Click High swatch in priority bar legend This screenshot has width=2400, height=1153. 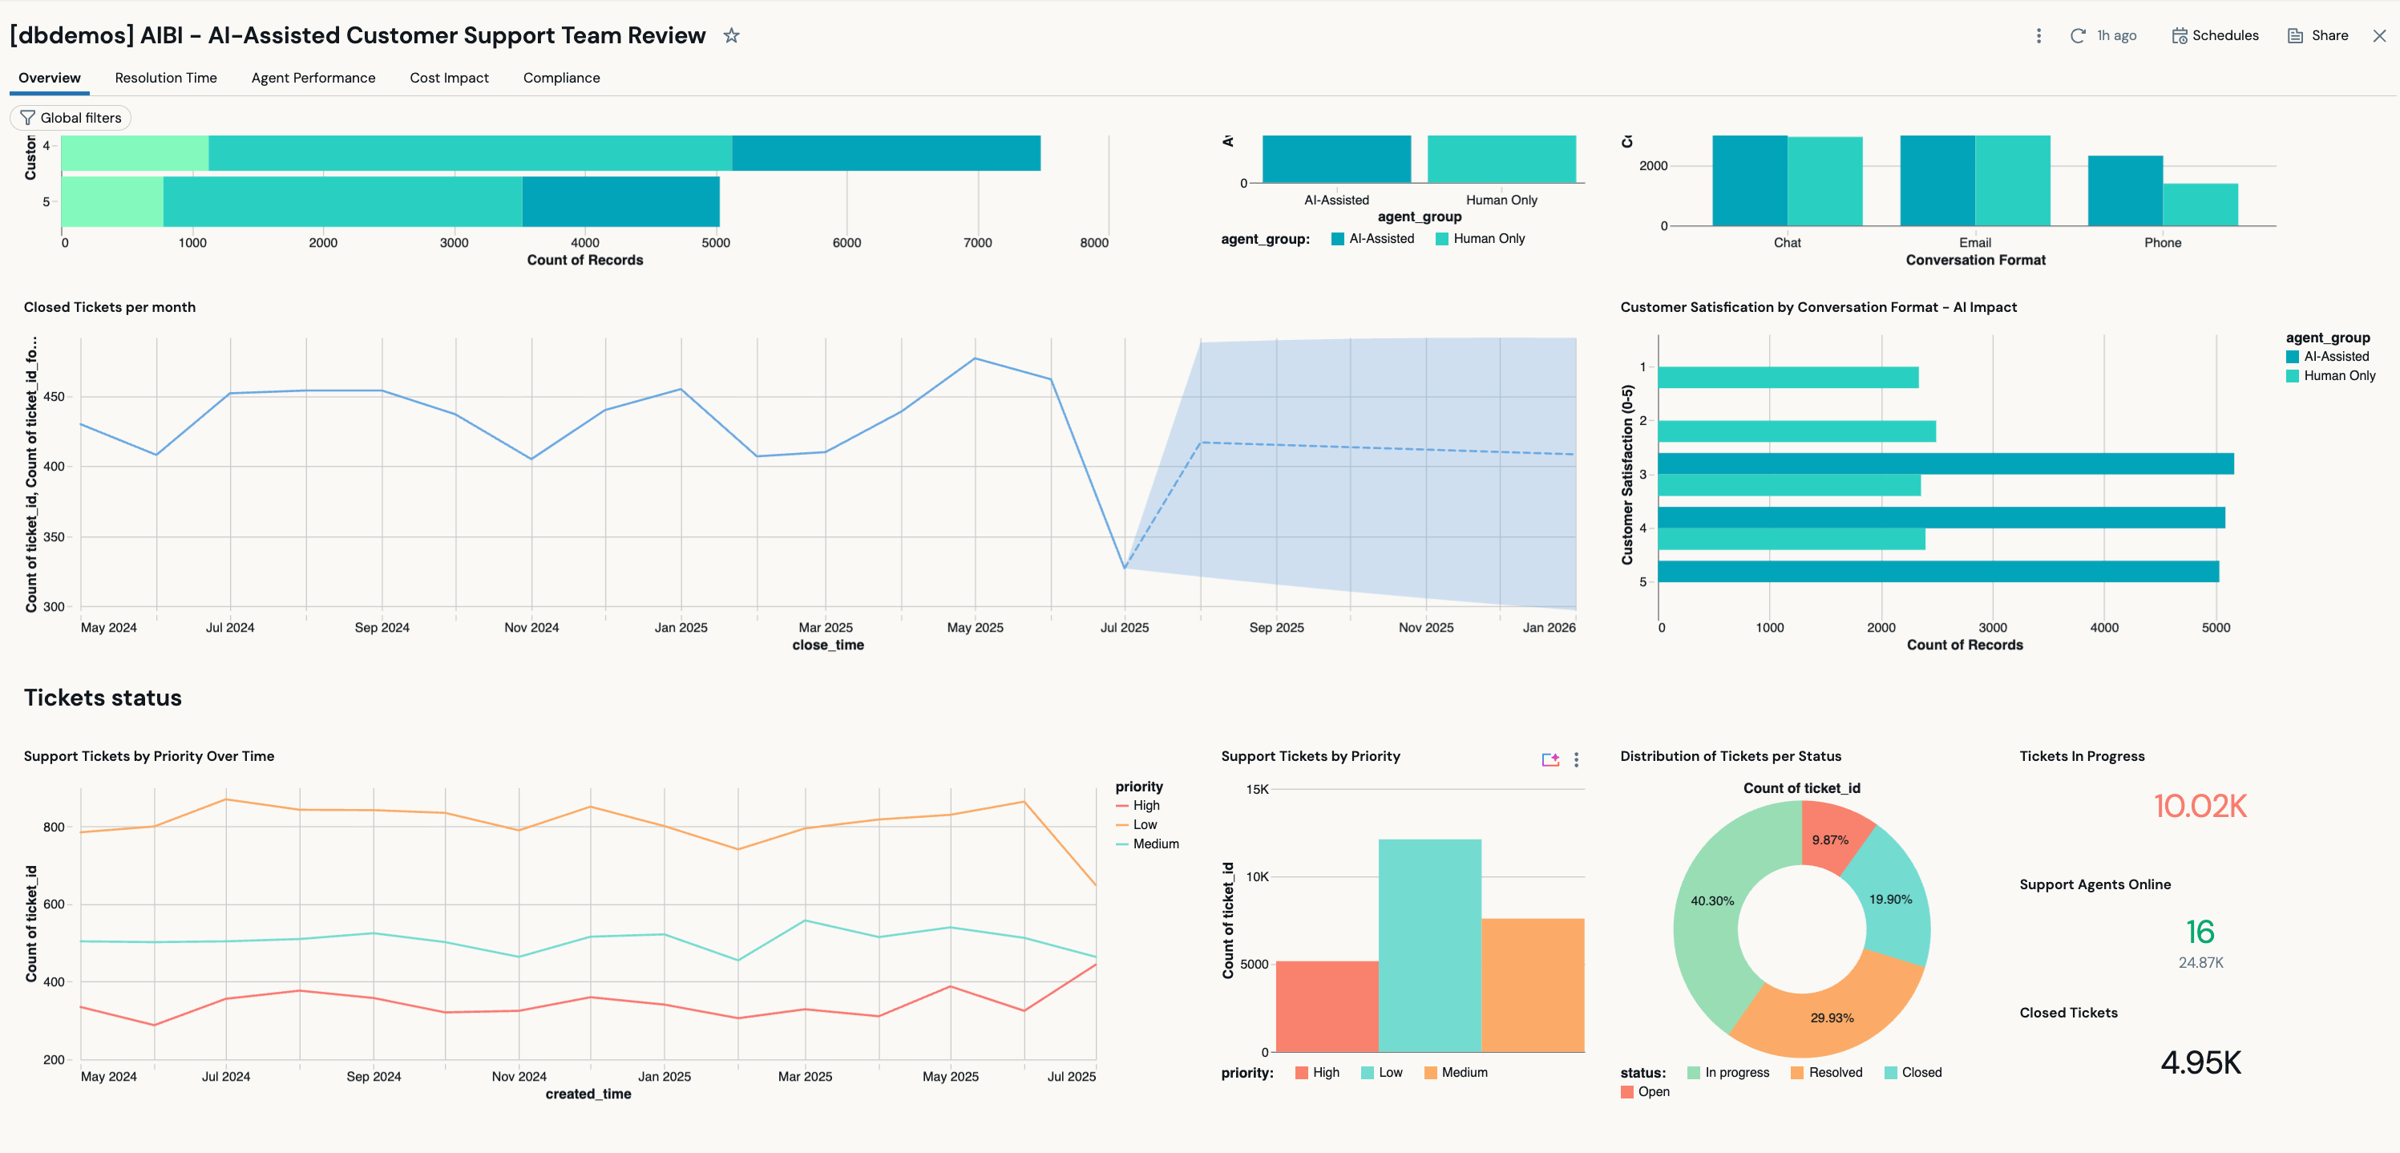(1302, 1073)
